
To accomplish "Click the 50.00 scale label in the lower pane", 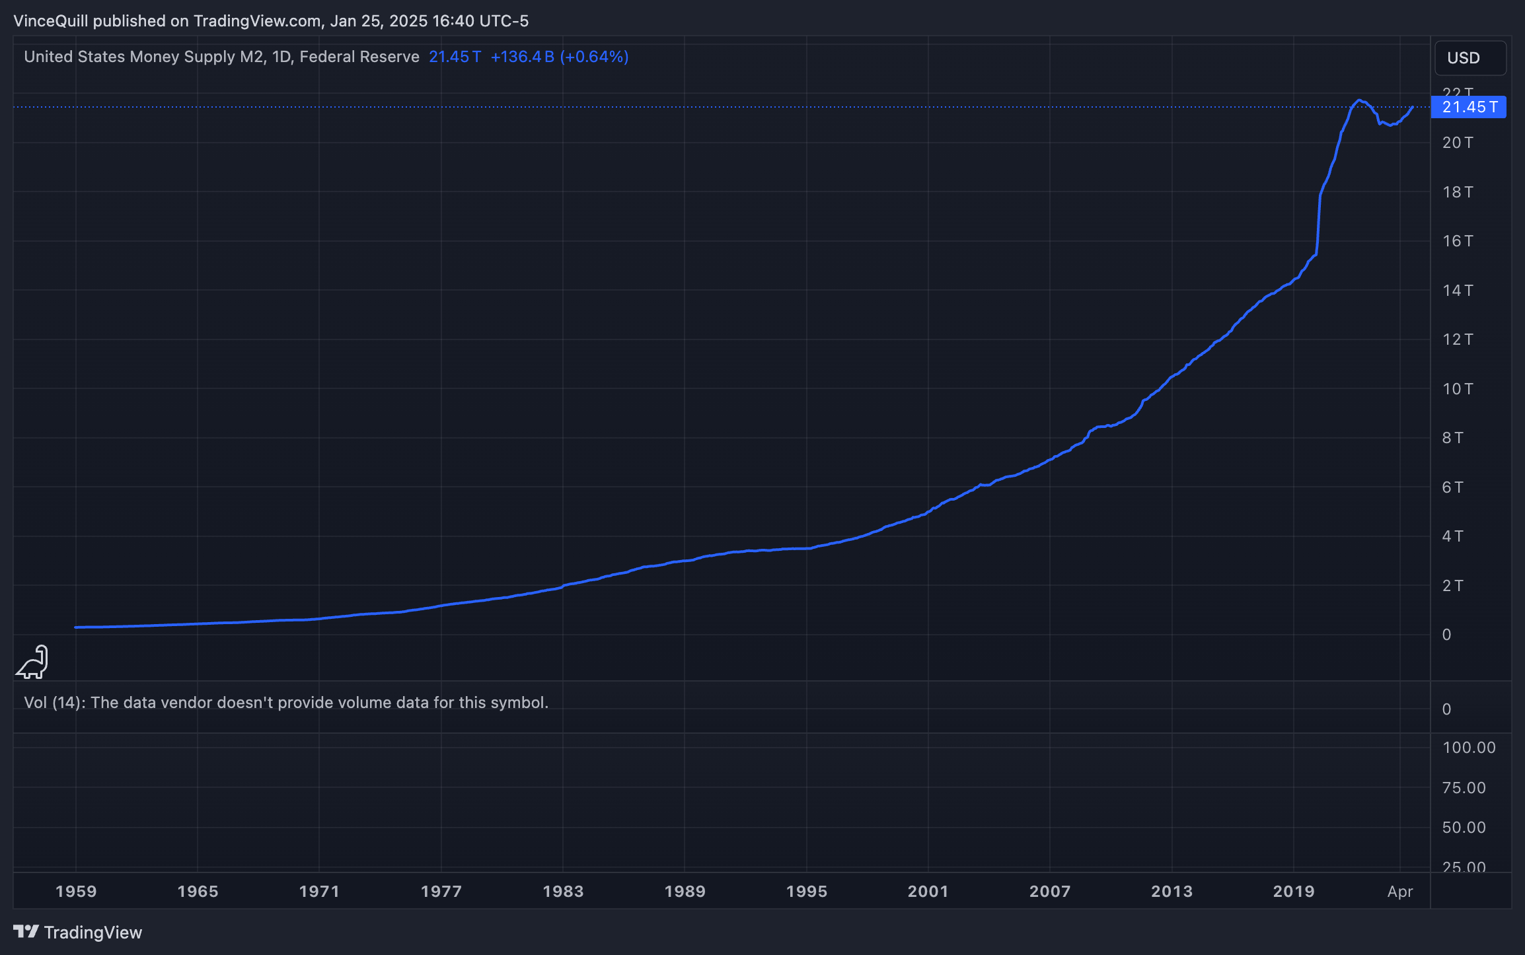I will (1464, 828).
